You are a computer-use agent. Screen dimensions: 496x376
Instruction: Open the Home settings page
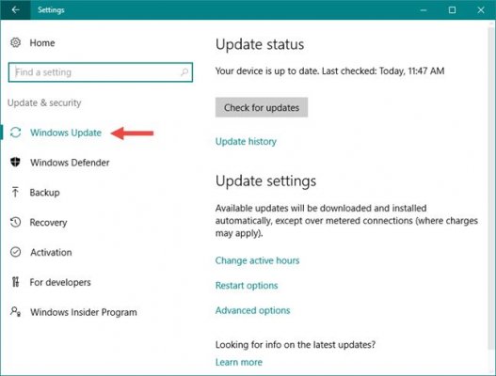coord(42,42)
